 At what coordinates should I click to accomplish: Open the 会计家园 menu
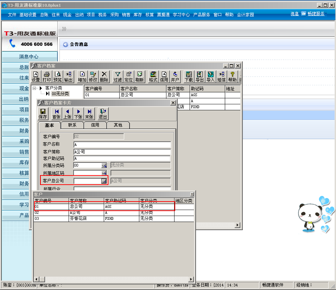pos(245,14)
